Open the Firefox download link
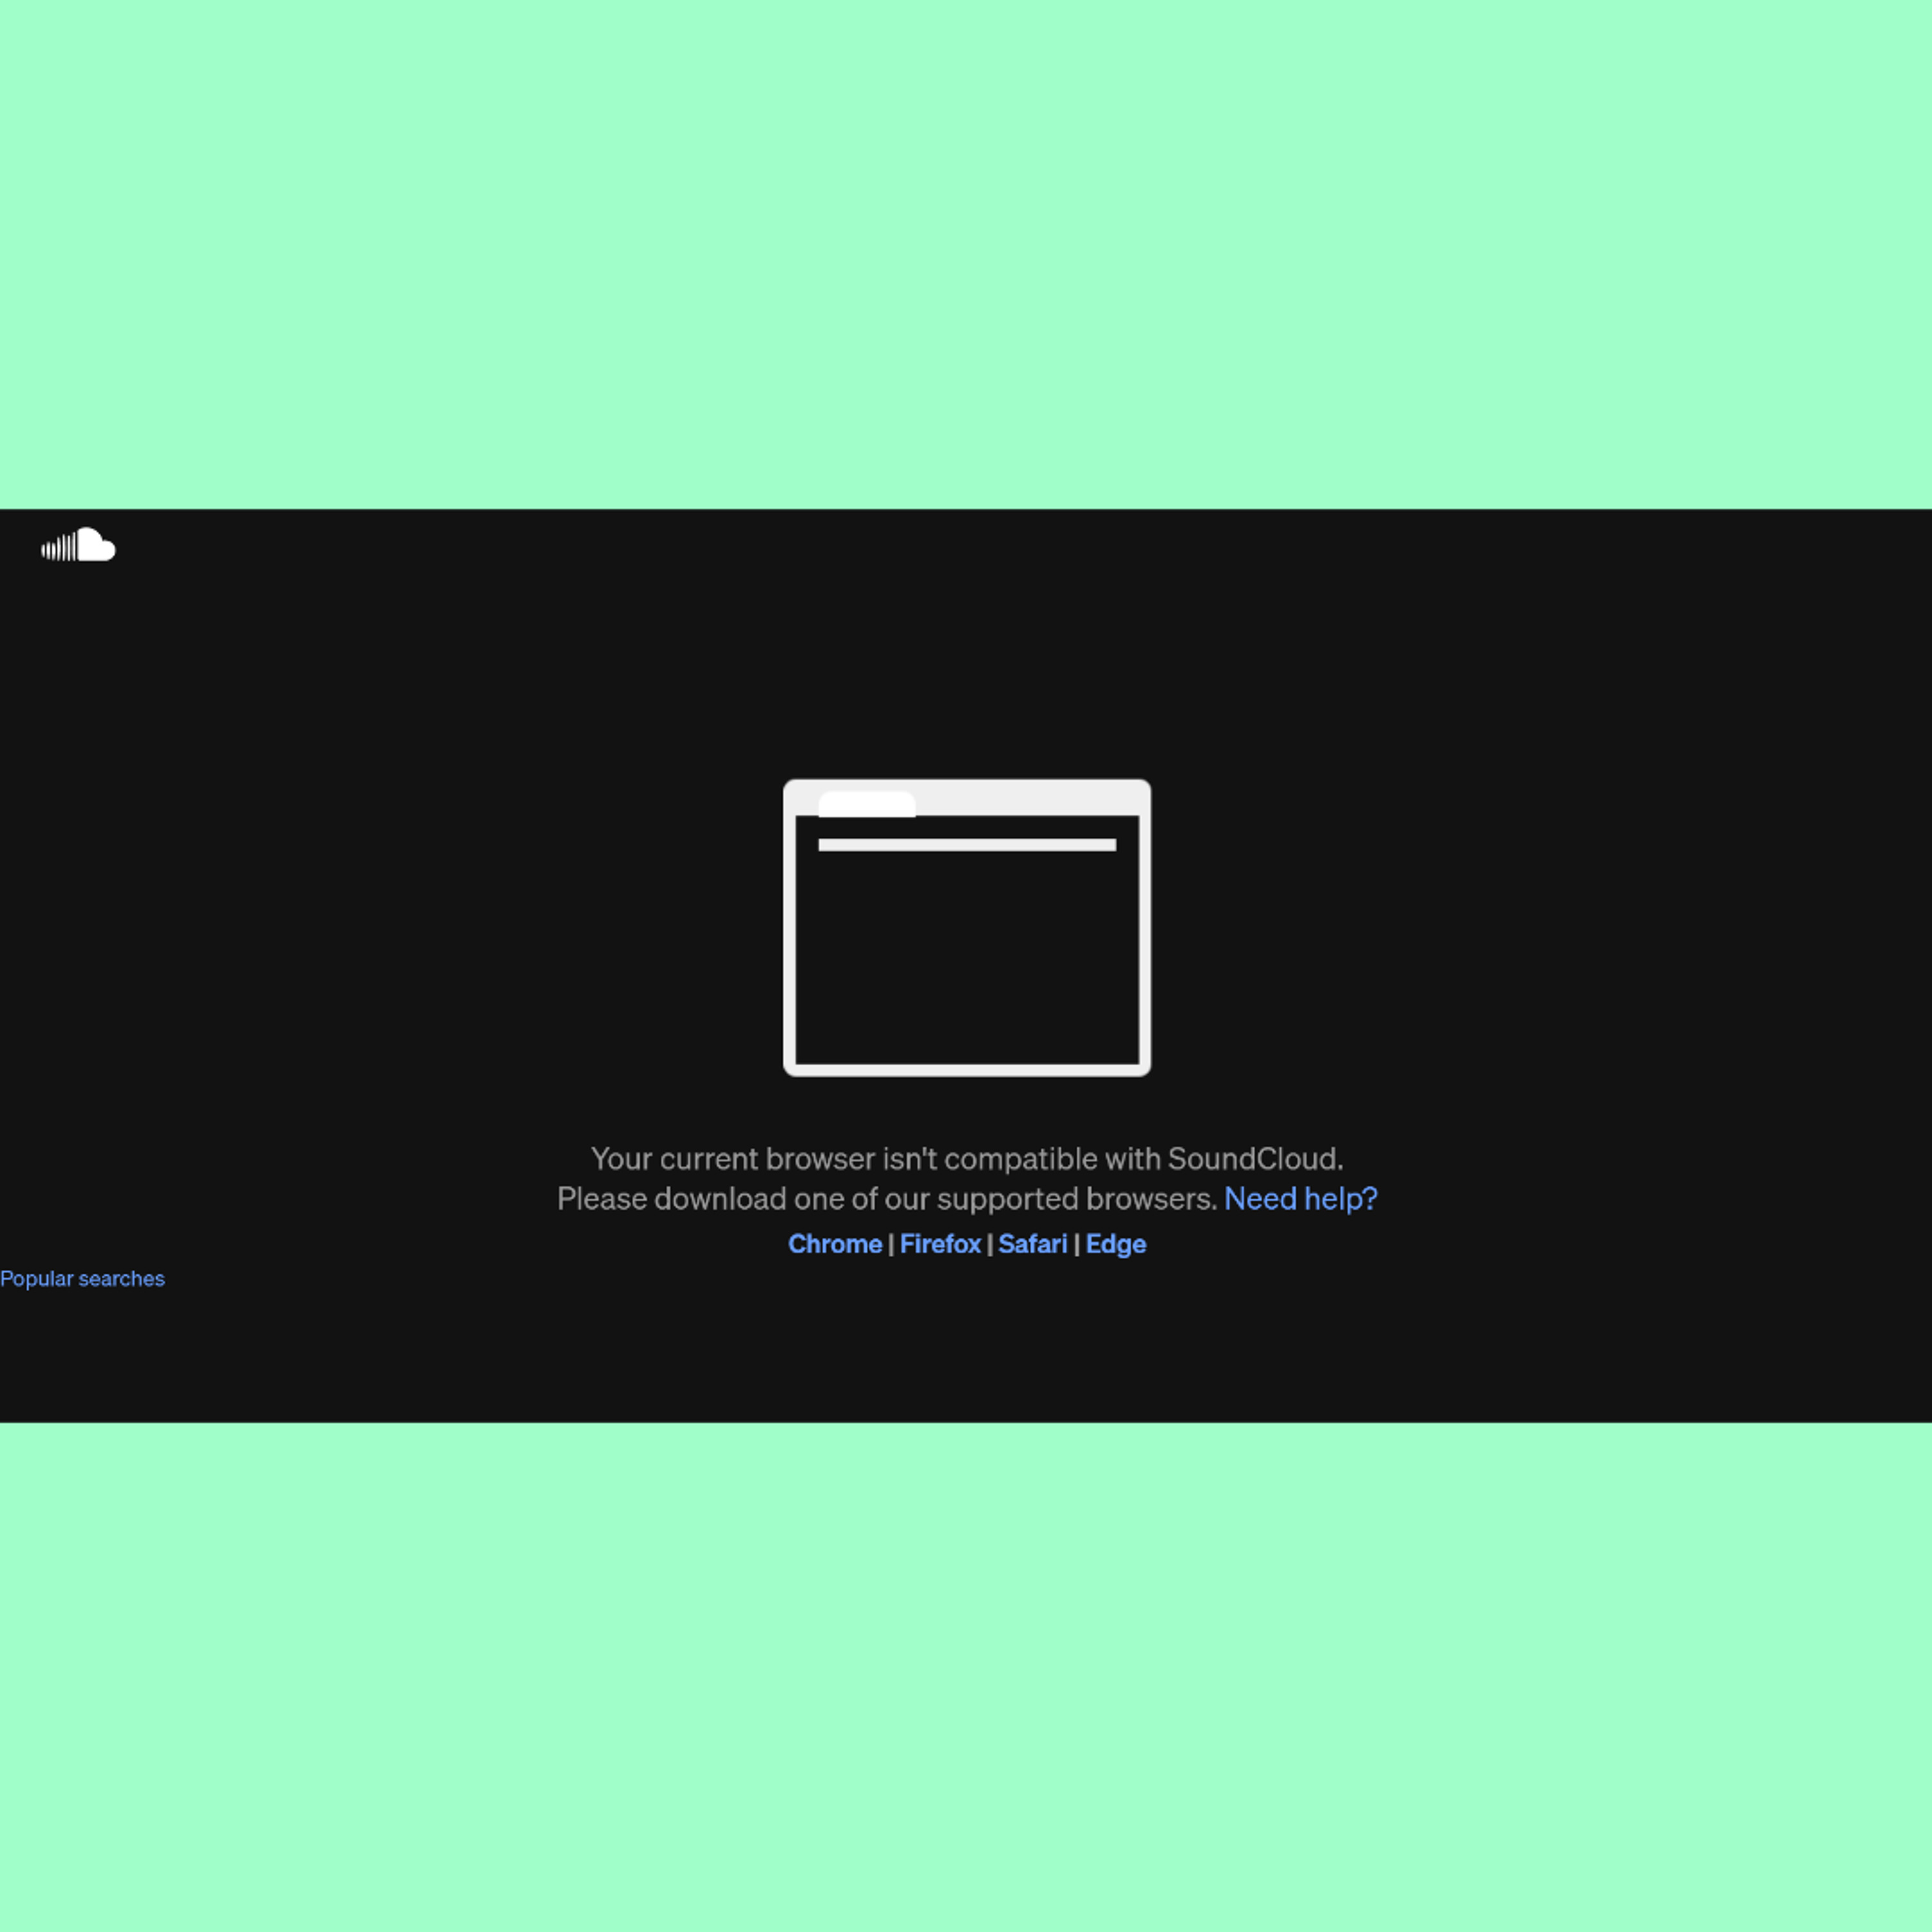Image resolution: width=1932 pixels, height=1932 pixels. [x=940, y=1244]
